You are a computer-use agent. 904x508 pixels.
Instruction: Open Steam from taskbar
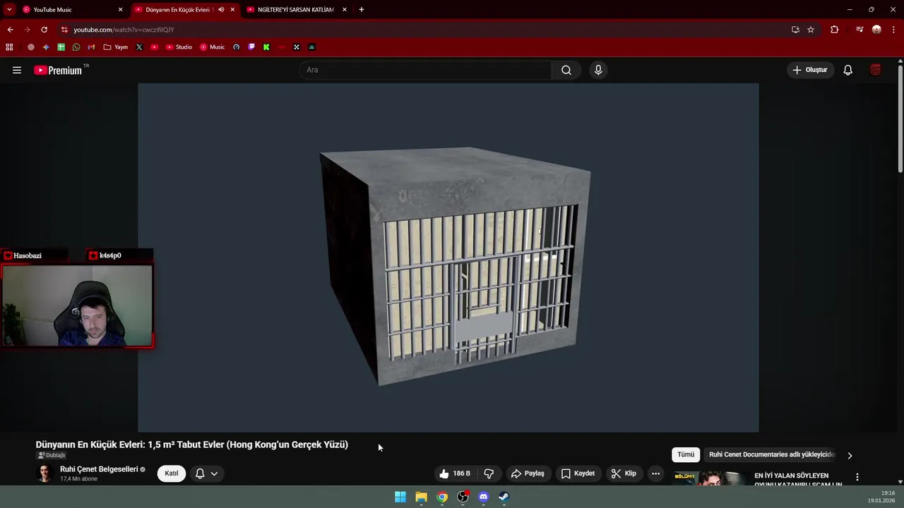click(504, 497)
